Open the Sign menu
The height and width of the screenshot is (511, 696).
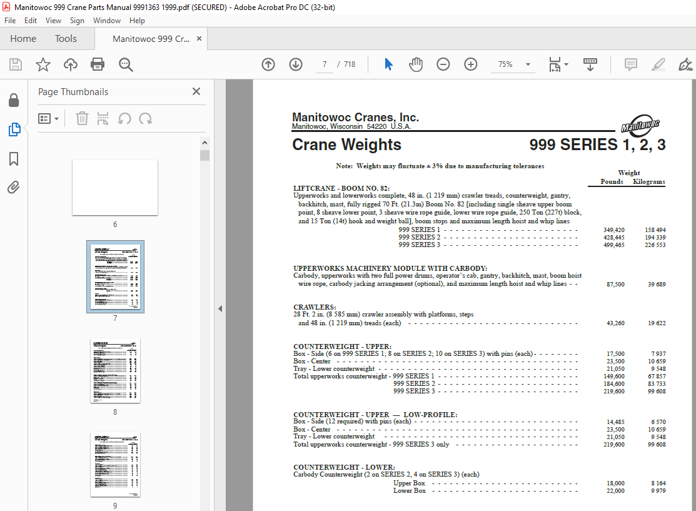tap(77, 21)
